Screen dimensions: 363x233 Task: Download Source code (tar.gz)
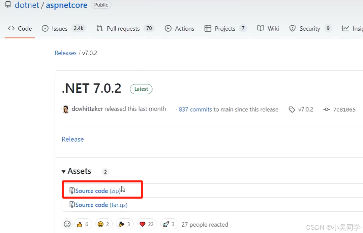click(101, 205)
